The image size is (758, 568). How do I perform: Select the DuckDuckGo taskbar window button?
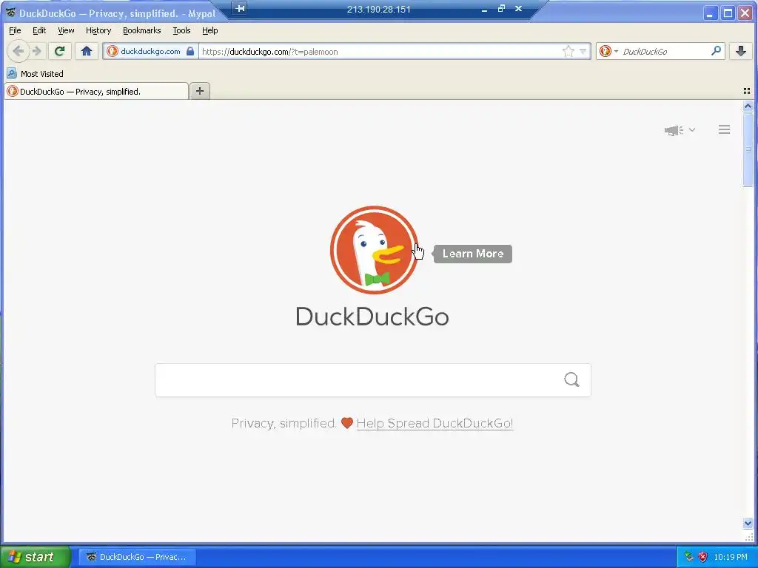[137, 557]
